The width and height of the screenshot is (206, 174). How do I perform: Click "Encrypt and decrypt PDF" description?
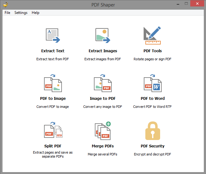[x=152, y=154]
